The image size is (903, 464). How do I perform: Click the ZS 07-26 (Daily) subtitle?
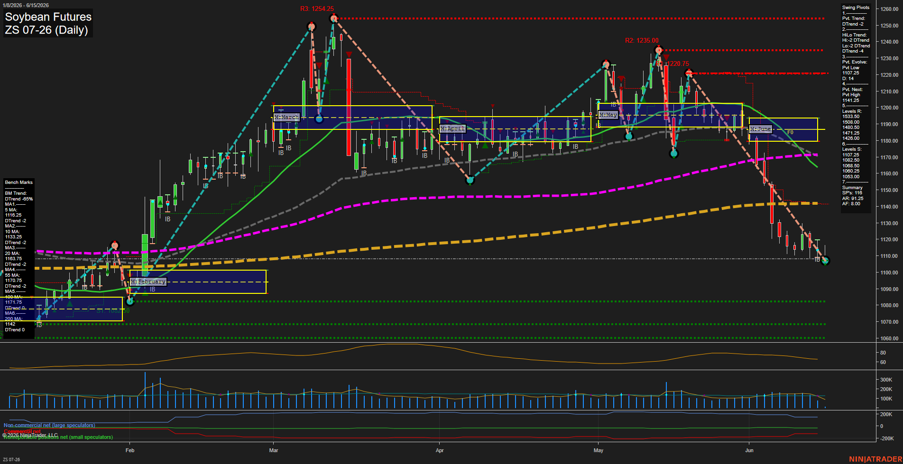point(46,30)
